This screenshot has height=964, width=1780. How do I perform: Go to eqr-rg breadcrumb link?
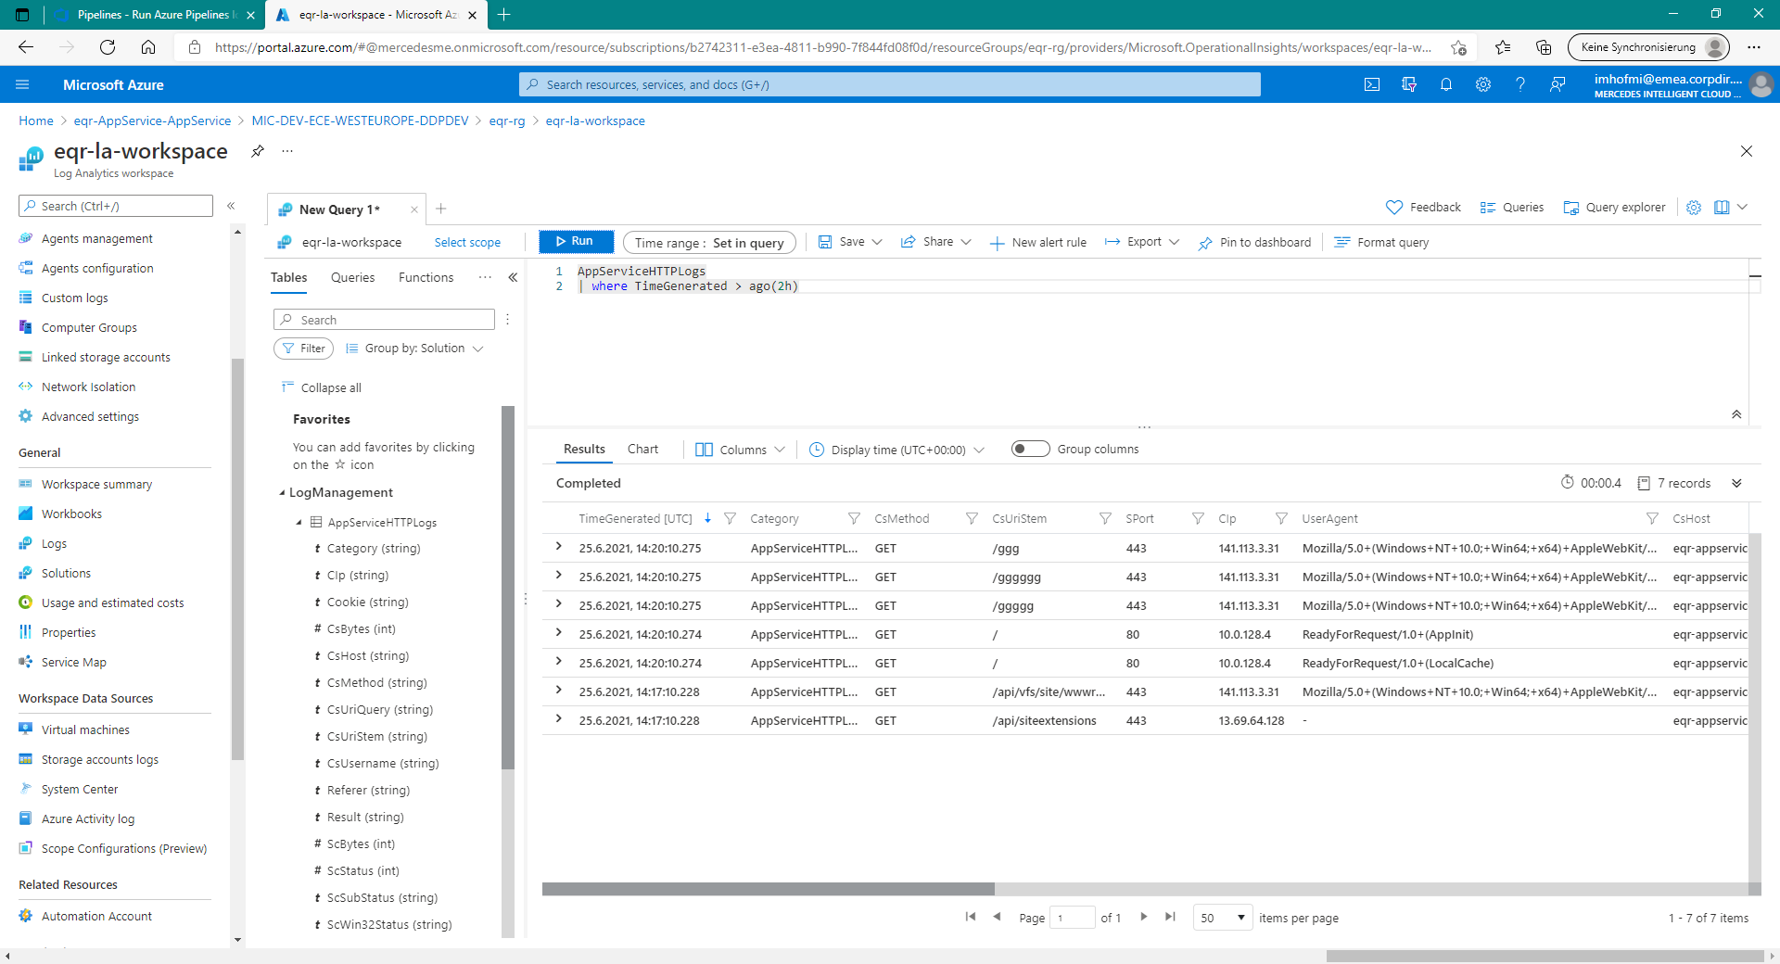click(x=507, y=120)
